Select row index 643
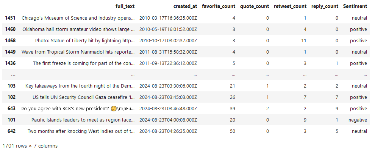Viewport: 375px width, 154px height. point(11,108)
